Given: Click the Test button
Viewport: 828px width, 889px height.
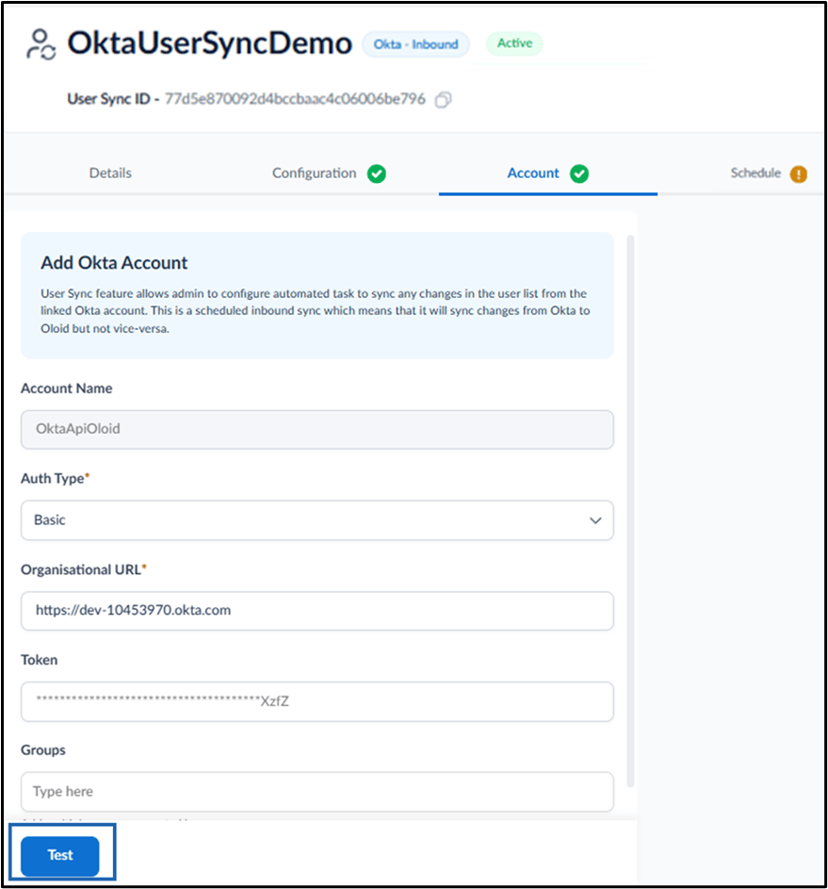Looking at the screenshot, I should (60, 855).
